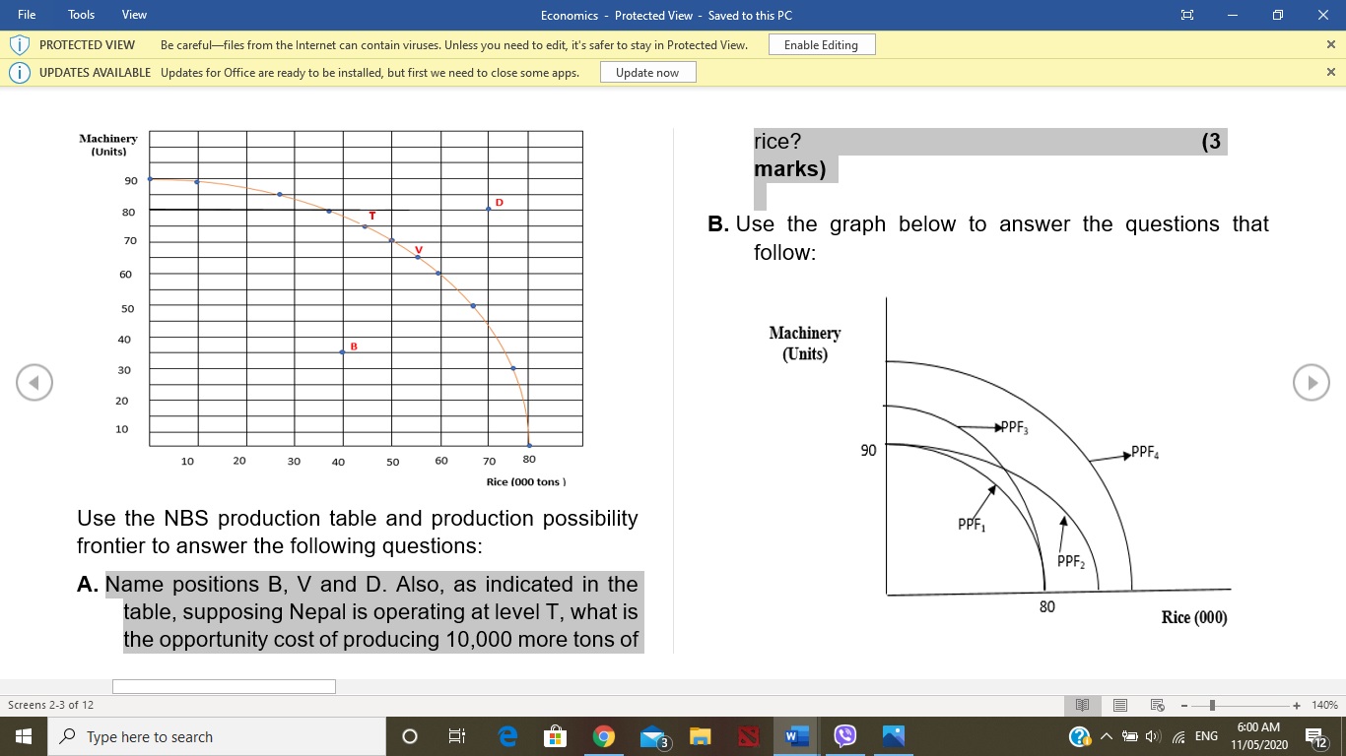
Task: Select the Read Mode icon
Action: tap(1082, 705)
